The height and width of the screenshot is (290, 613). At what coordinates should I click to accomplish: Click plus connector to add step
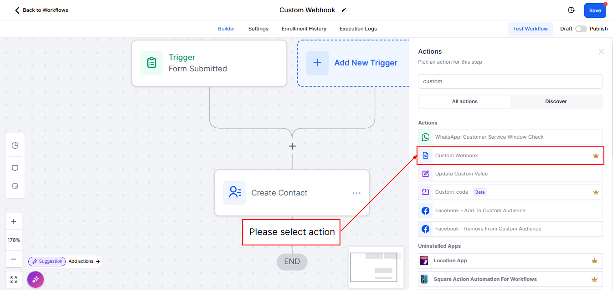(x=292, y=146)
